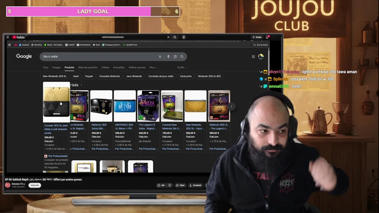This screenshot has width=379, height=213.
Task: Open the Nintendo 3DS Zelda 25th product card
Action: point(101,121)
